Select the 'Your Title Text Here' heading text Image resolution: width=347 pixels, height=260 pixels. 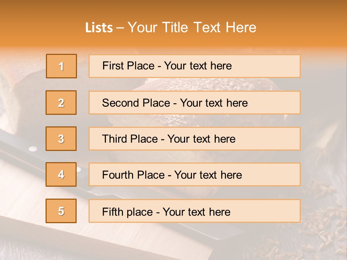click(x=192, y=27)
